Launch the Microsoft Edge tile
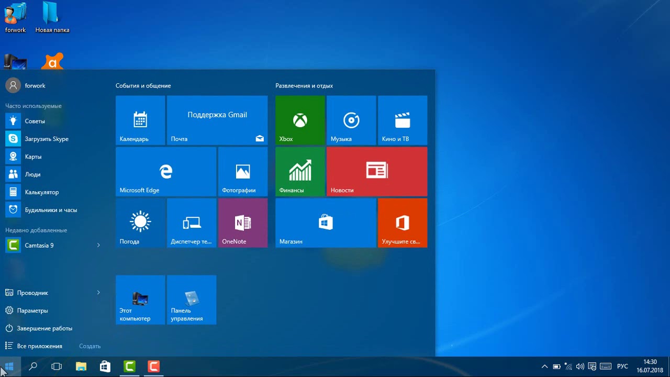This screenshot has width=670, height=377. click(166, 171)
